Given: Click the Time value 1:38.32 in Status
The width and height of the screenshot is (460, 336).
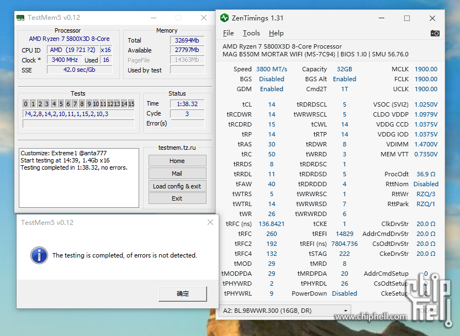Looking at the screenshot, I should 187,104.
